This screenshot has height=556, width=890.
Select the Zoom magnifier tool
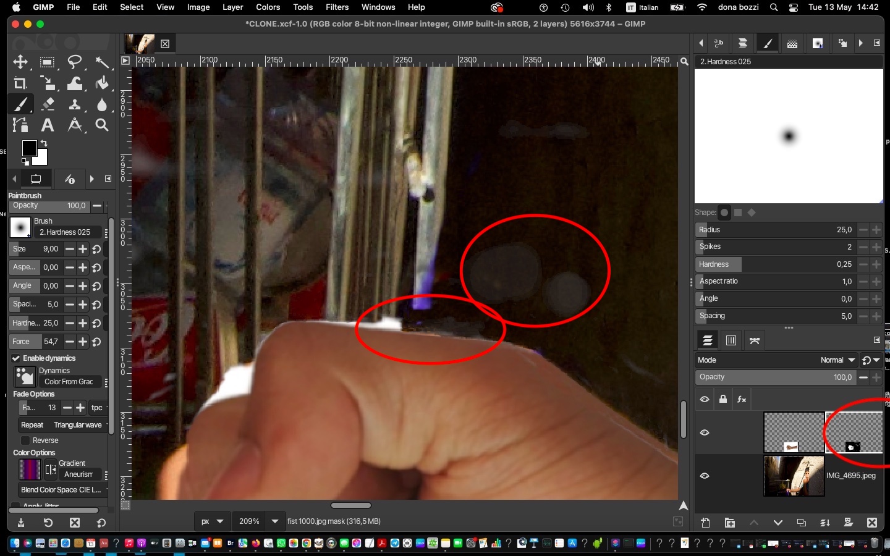click(x=102, y=125)
